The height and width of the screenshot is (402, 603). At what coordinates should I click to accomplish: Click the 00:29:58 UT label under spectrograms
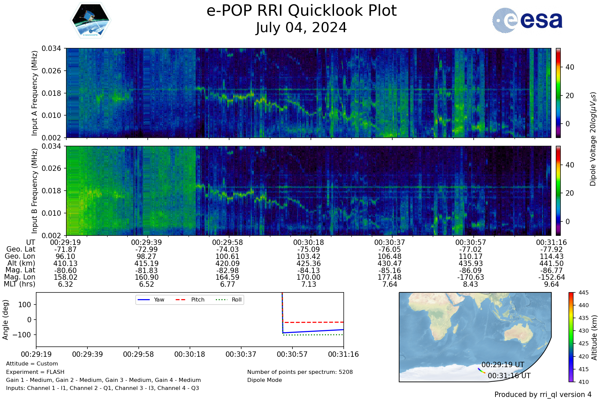227,242
